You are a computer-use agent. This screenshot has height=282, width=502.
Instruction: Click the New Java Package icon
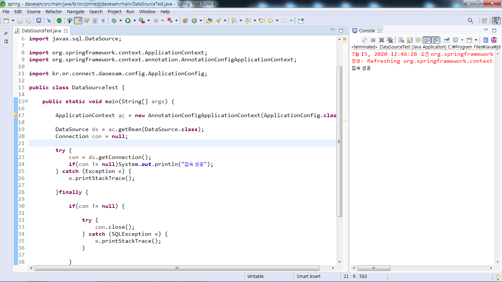185,21
